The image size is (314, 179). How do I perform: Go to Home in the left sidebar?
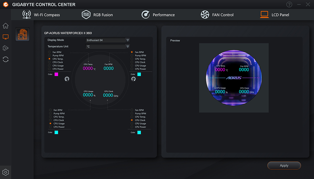click(6, 26)
